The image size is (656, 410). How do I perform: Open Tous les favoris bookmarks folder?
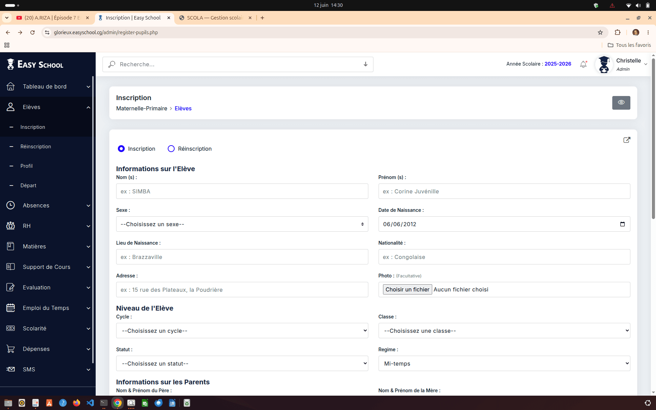pos(629,45)
